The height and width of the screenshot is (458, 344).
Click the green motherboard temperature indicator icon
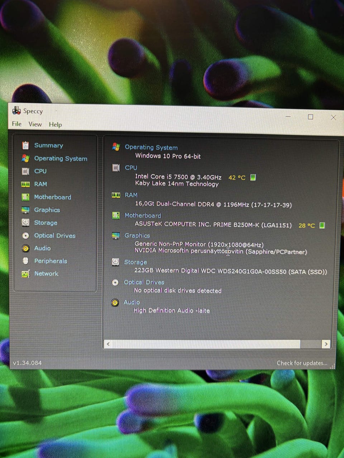[322, 225]
